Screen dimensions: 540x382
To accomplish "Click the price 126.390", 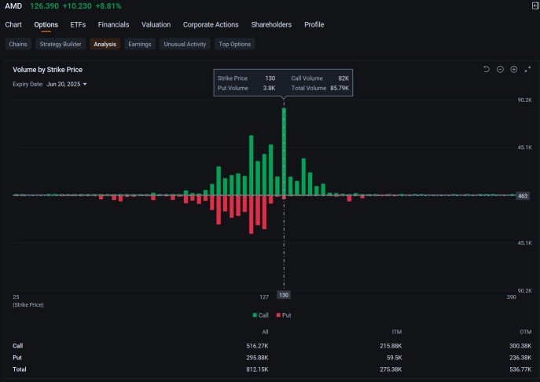I will (x=45, y=5).
